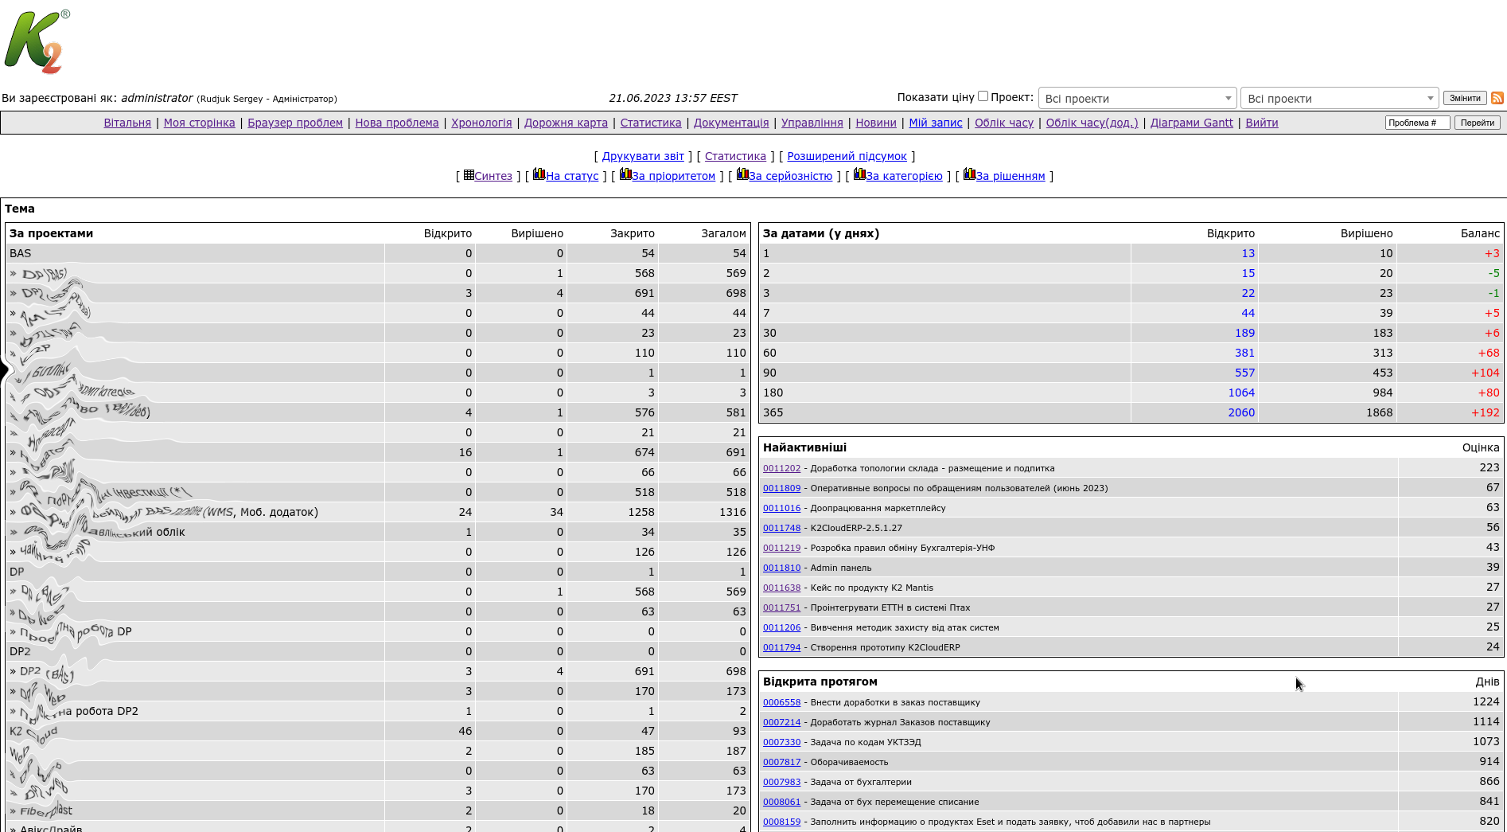1507x832 pixels.
Task: Click chart icon beside За рішенням
Action: pyautogui.click(x=969, y=174)
